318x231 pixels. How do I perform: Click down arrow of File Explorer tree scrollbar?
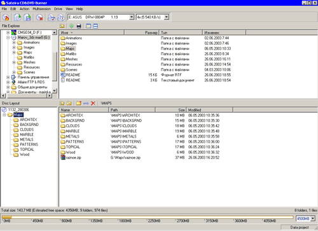[x=55, y=91]
